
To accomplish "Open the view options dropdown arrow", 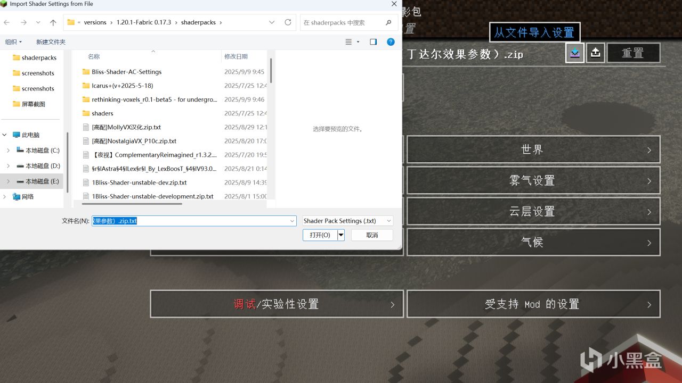I will (x=358, y=41).
